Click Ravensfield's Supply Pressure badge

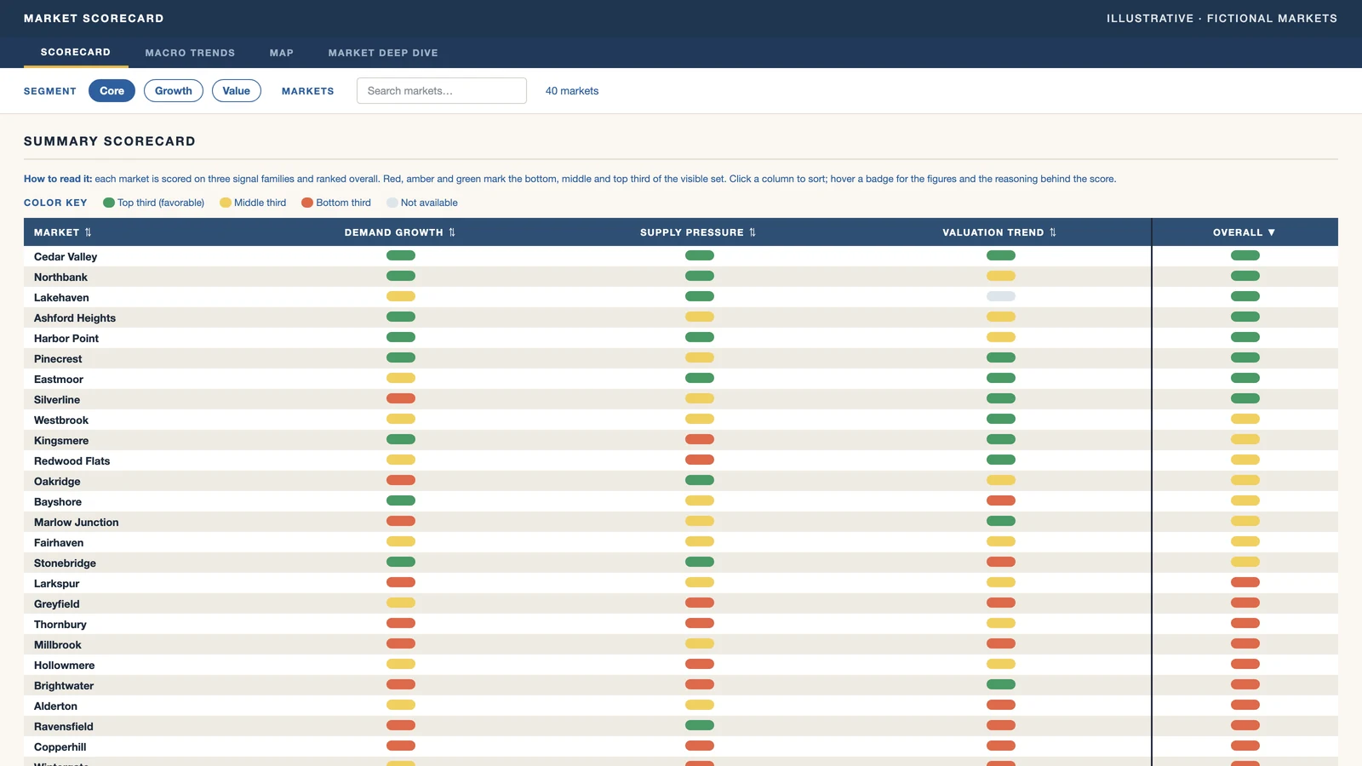click(700, 725)
